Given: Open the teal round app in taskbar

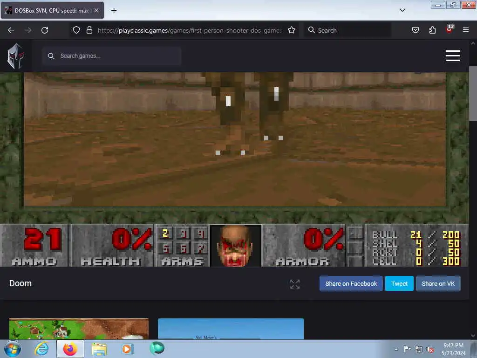Looking at the screenshot, I should click(157, 349).
